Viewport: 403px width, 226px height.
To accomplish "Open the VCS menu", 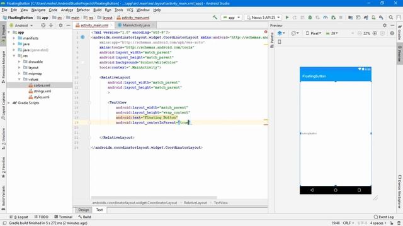I will [x=130, y=10].
